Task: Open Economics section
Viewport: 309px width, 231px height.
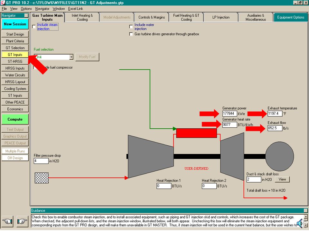Action: 15,109
